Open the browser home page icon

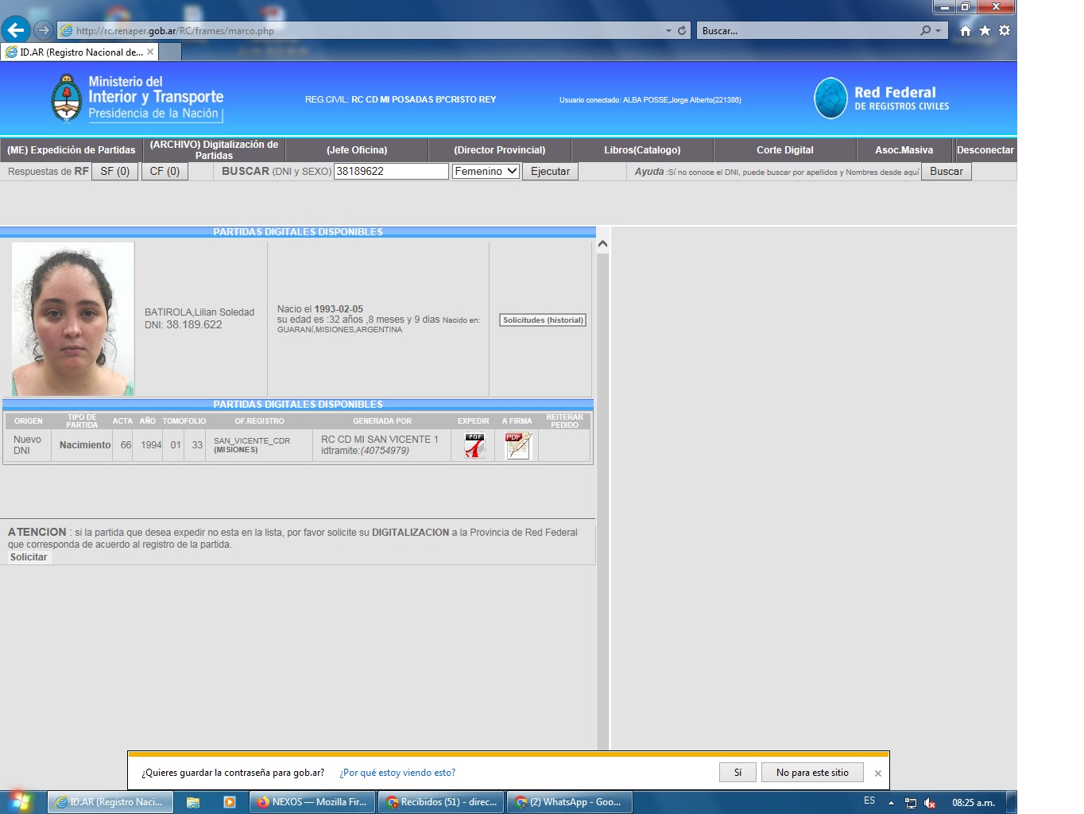coord(965,30)
